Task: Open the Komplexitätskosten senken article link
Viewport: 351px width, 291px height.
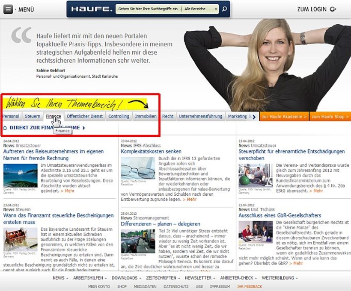Action: [x=151, y=151]
